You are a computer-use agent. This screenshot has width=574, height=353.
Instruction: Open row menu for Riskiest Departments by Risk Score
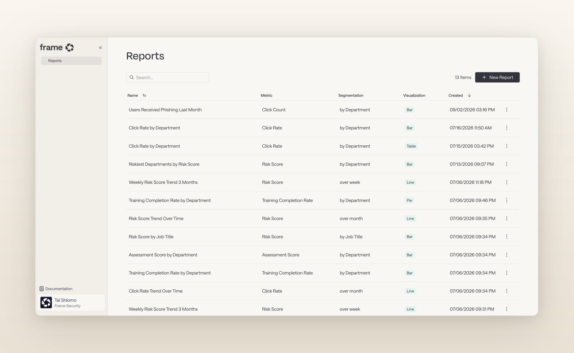tap(507, 164)
